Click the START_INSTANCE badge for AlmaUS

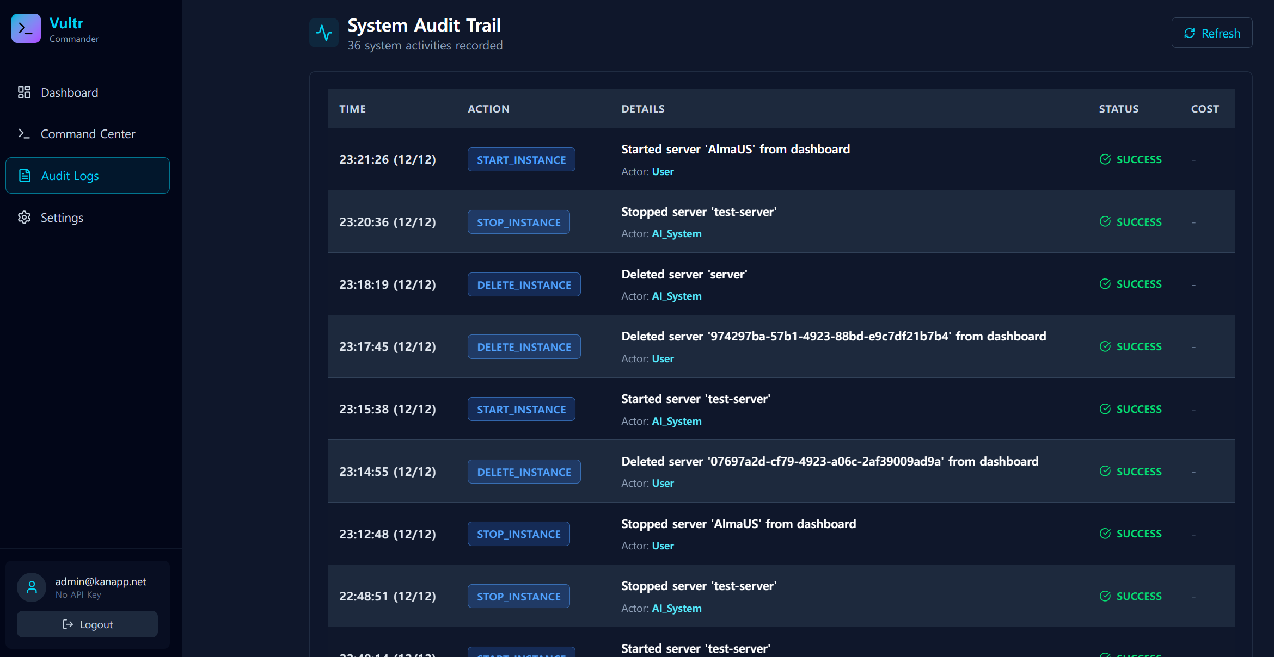(x=521, y=160)
